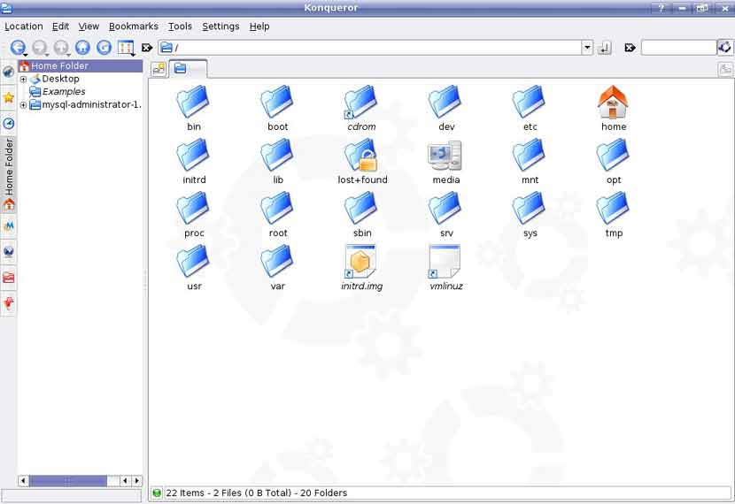This screenshot has width=735, height=504.
Task: Close the current tab with tab bar button
Action: pos(725,70)
